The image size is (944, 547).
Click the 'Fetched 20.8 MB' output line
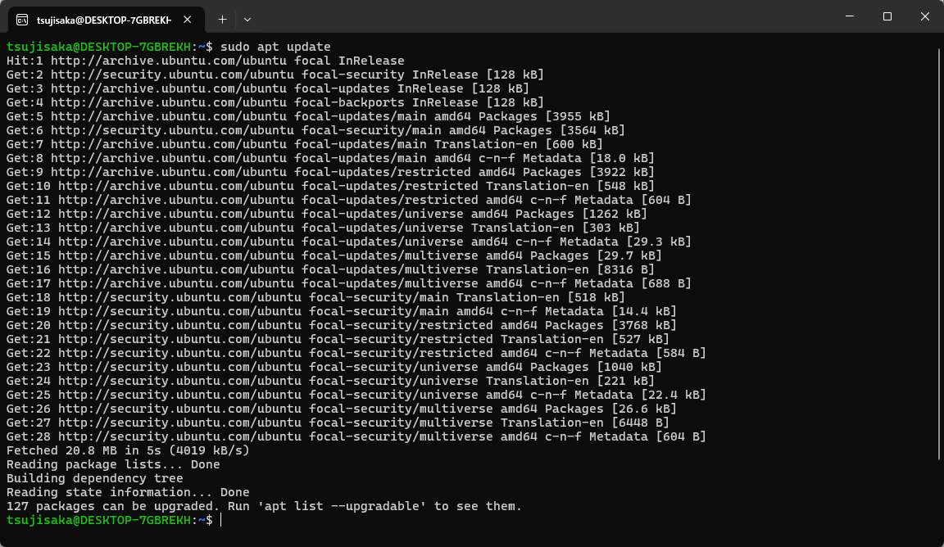coord(127,450)
